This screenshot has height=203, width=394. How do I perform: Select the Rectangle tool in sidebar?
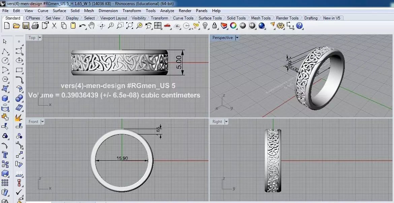tap(19, 70)
